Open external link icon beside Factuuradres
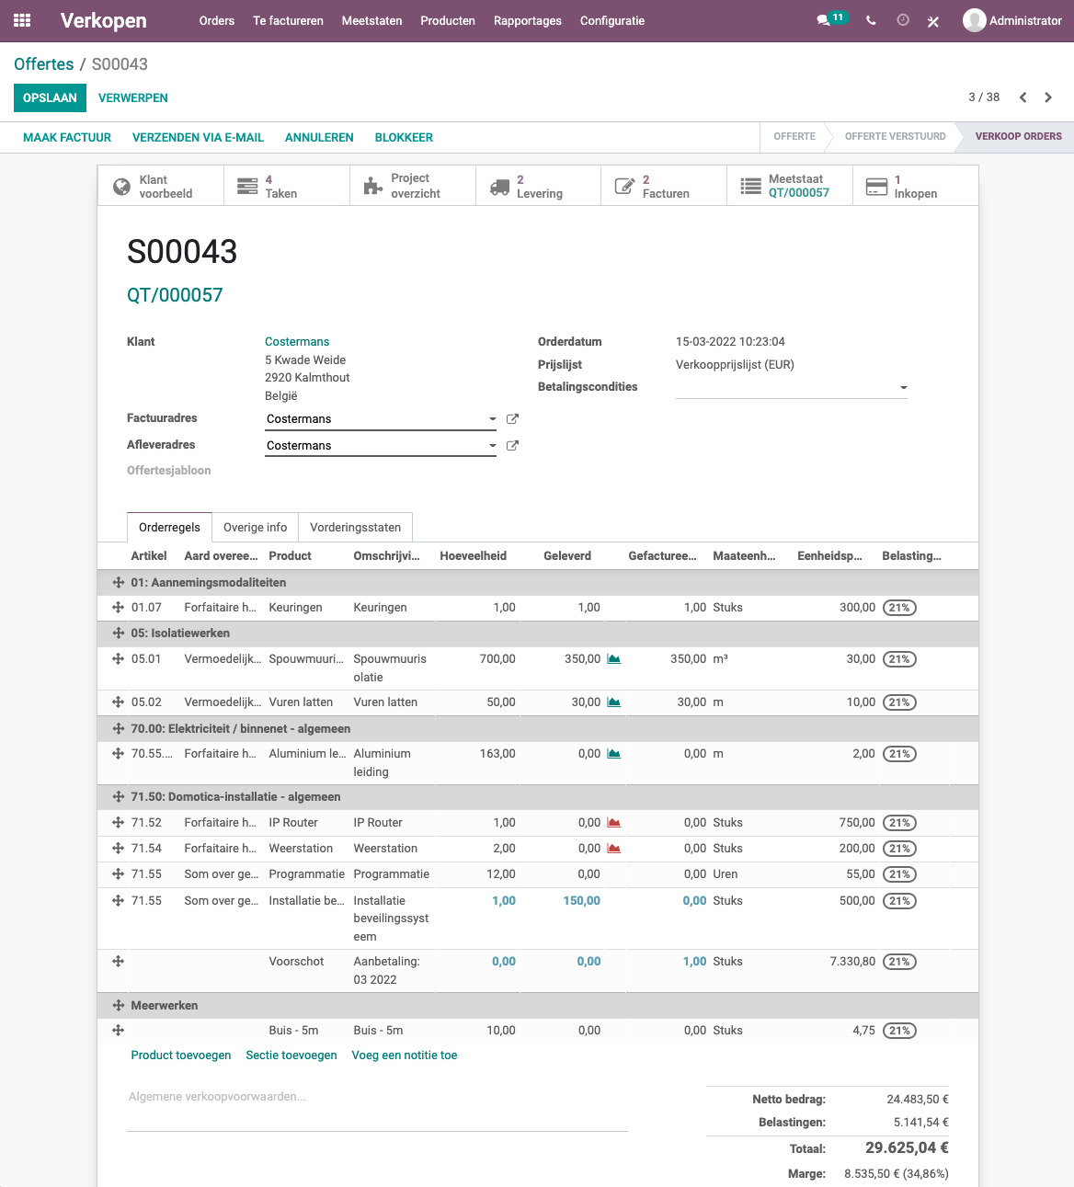 coord(512,418)
